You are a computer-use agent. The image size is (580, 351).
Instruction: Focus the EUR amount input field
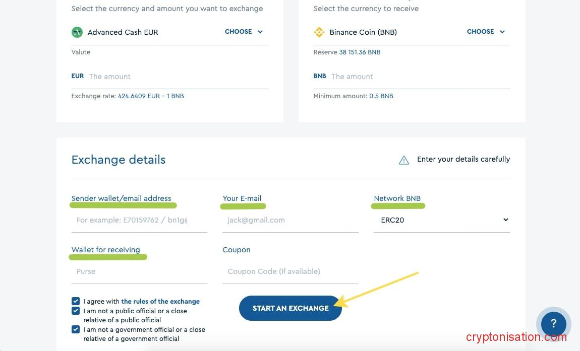point(177,77)
